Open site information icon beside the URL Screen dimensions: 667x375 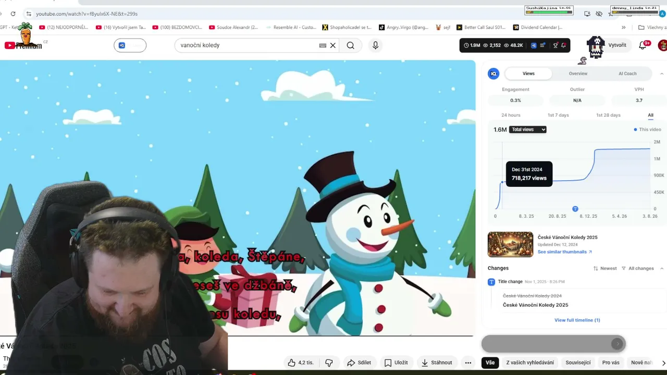29,14
